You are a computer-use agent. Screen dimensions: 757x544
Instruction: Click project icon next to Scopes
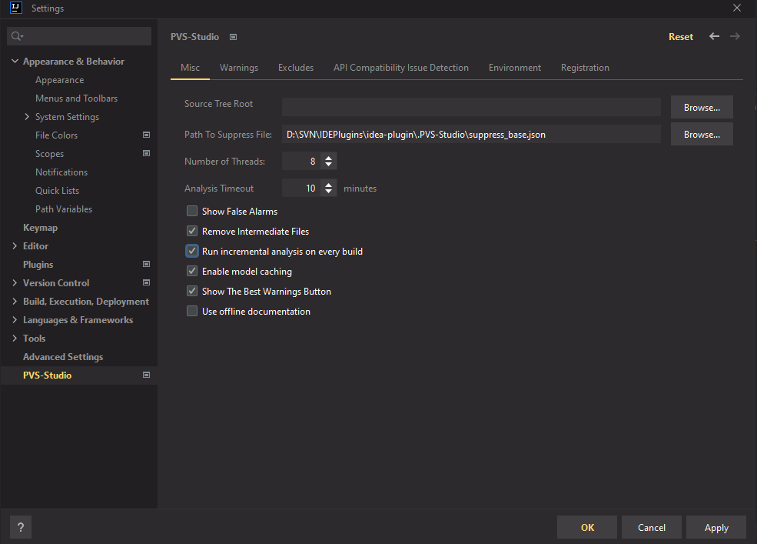pos(146,154)
